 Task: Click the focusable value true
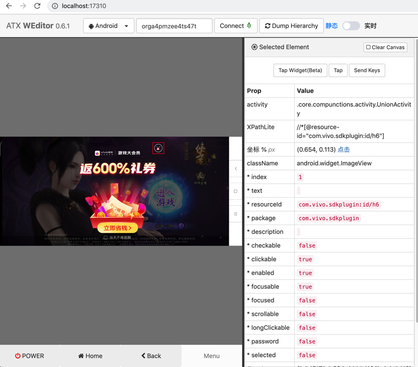(305, 287)
